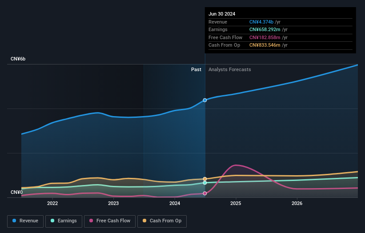The height and width of the screenshot is (233, 365).
Task: Click the Revenue row label in tooltip
Action: tap(218, 22)
